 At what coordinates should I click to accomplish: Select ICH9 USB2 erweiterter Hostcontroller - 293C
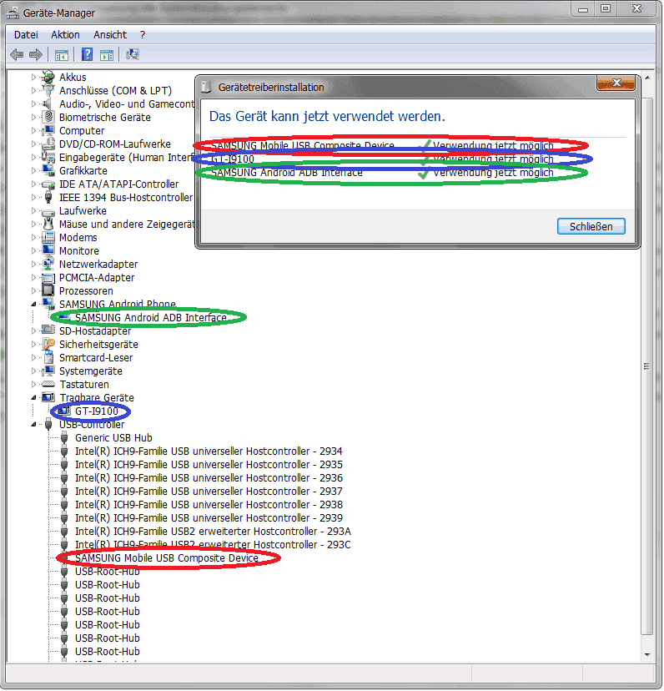click(x=213, y=545)
